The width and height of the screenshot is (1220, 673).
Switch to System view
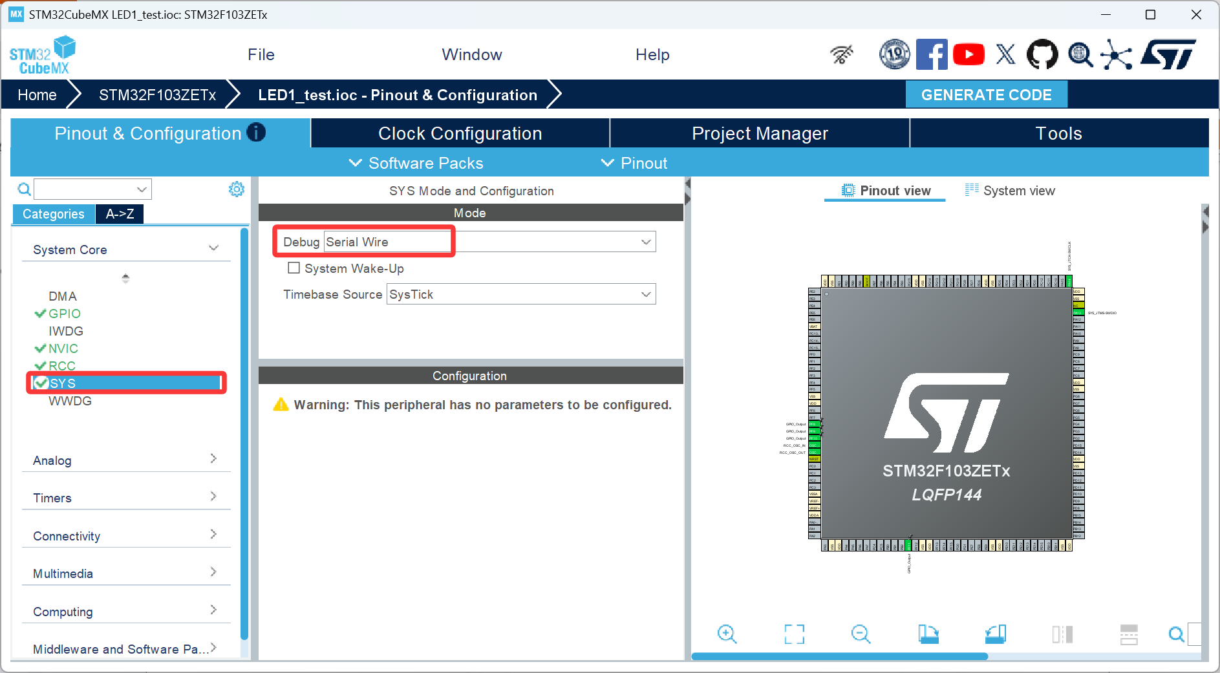1010,191
